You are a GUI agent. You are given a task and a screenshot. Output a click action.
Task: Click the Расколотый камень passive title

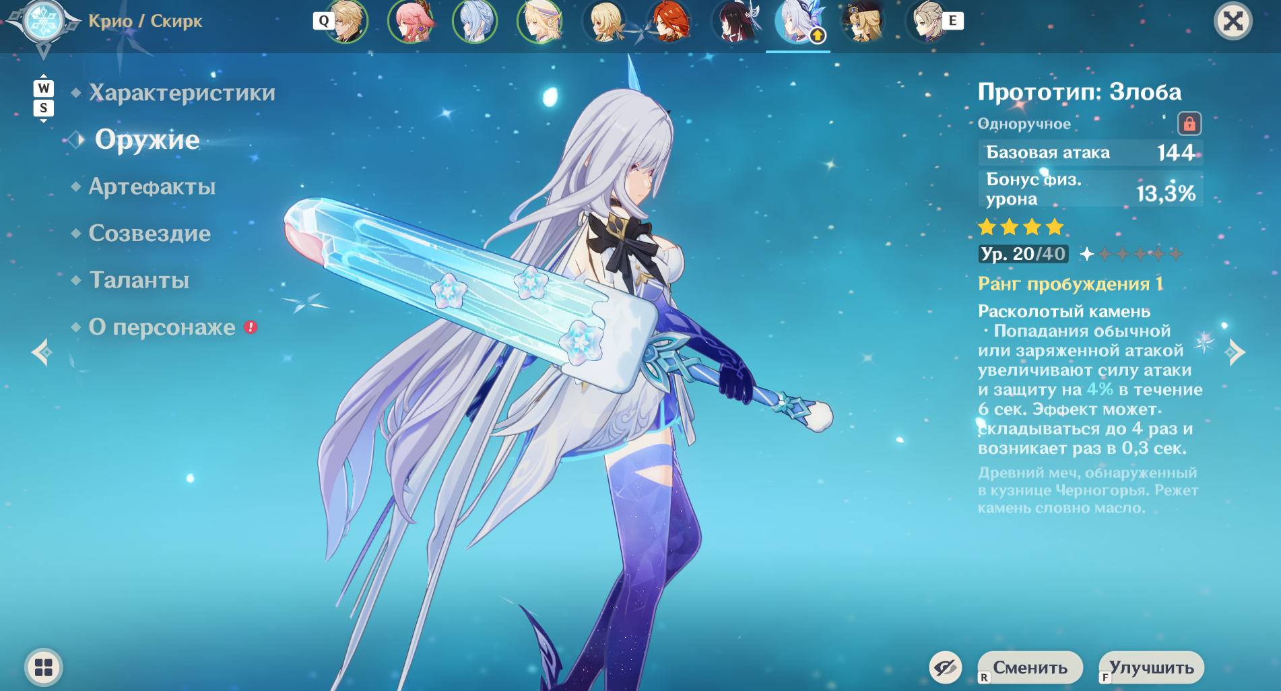click(1064, 311)
